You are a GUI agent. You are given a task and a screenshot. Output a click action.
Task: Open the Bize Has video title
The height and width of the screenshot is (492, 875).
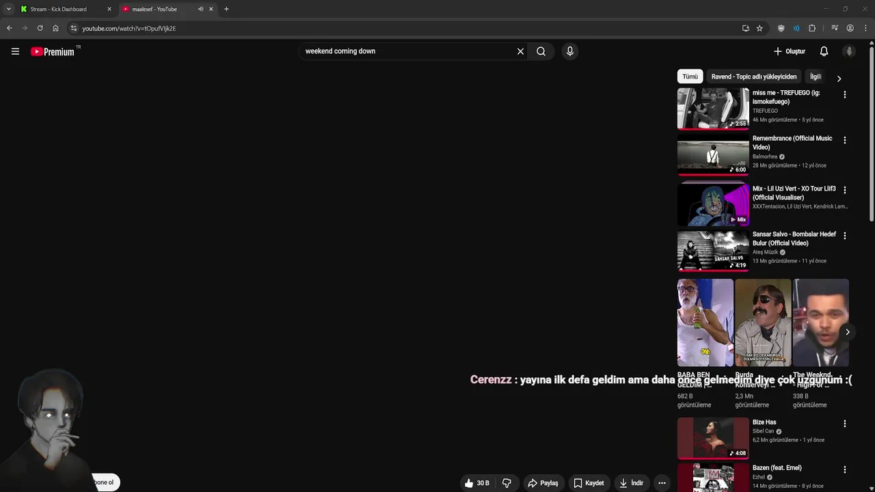[x=764, y=422]
